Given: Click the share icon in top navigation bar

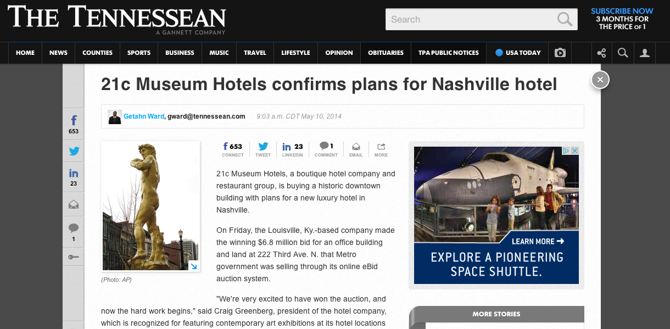Looking at the screenshot, I should [602, 53].
